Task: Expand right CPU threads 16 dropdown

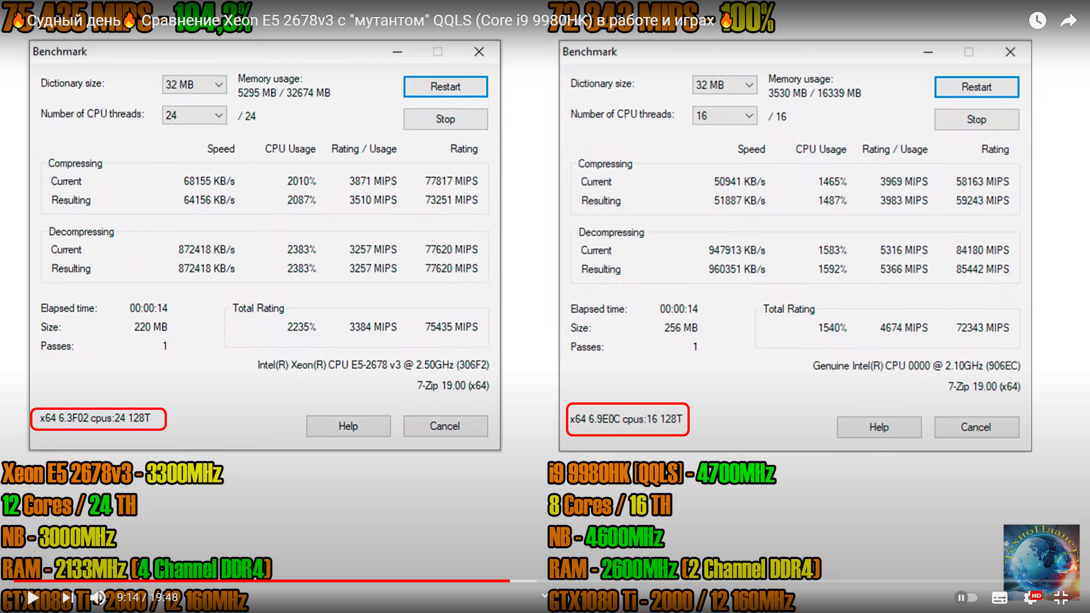Action: pyautogui.click(x=724, y=116)
